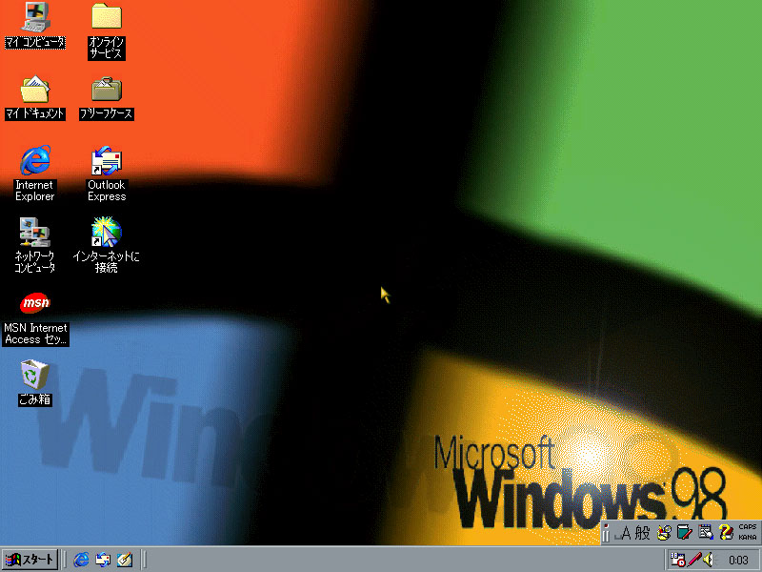
Task: Launch Internet Explorer from Quick Launch
Action: (x=81, y=560)
